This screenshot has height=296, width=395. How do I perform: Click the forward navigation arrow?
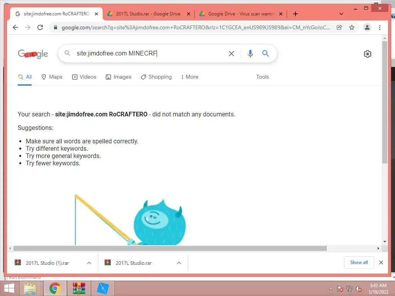tap(28, 27)
